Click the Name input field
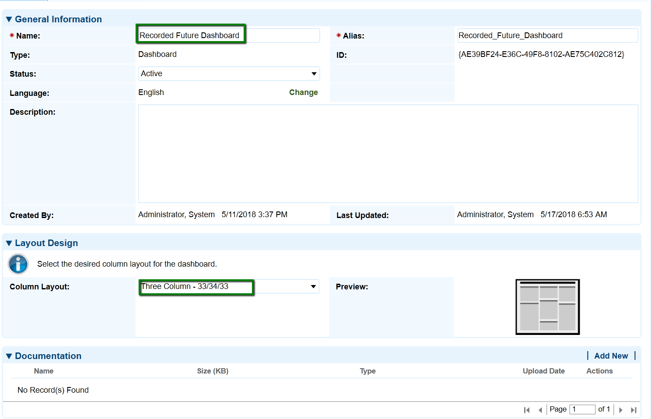651x419 pixels. (x=229, y=35)
